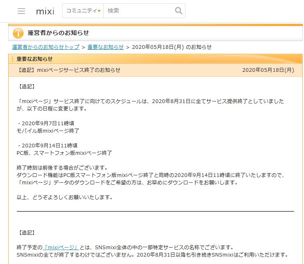Click the 検索 search input field
The width and height of the screenshot is (304, 264).
pos(139,11)
